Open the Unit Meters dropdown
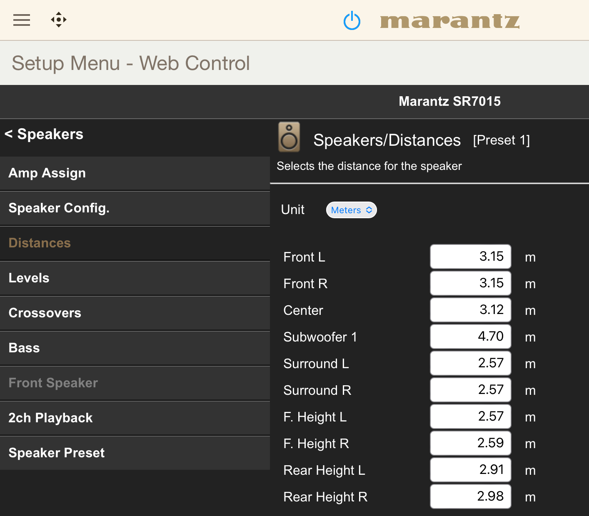The width and height of the screenshot is (589, 516). 352,210
